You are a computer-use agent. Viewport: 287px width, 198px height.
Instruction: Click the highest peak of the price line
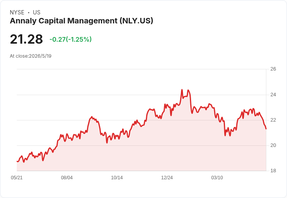[182, 90]
